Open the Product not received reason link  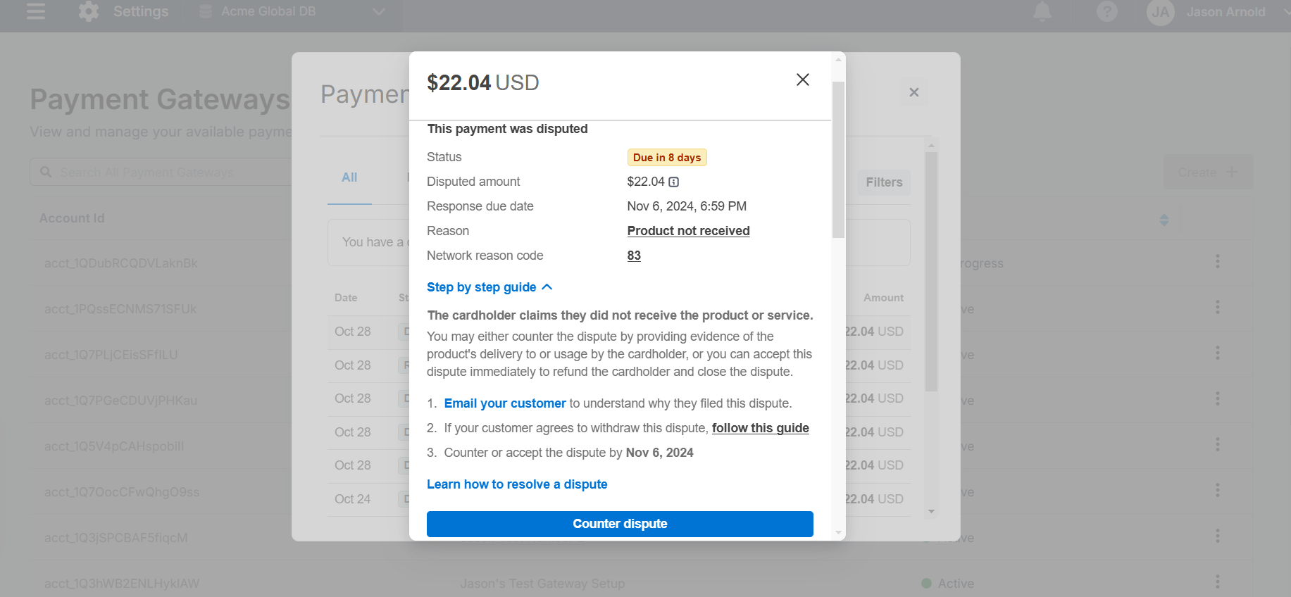point(688,231)
